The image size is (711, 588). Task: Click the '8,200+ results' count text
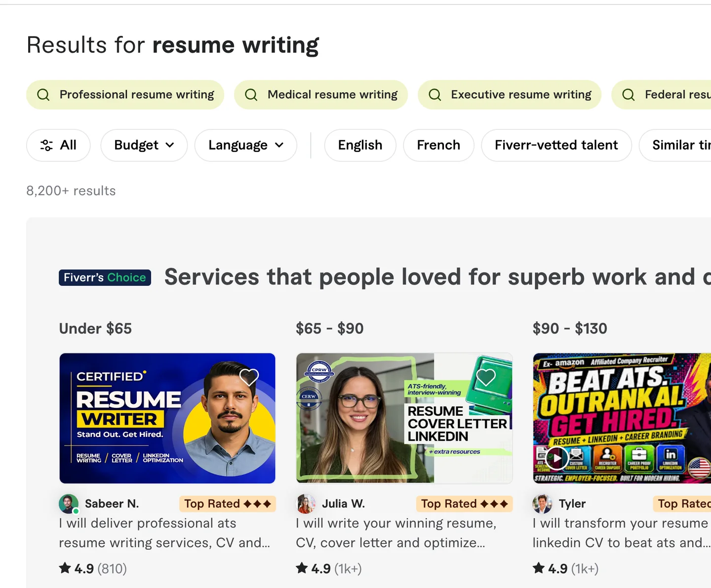pos(71,191)
